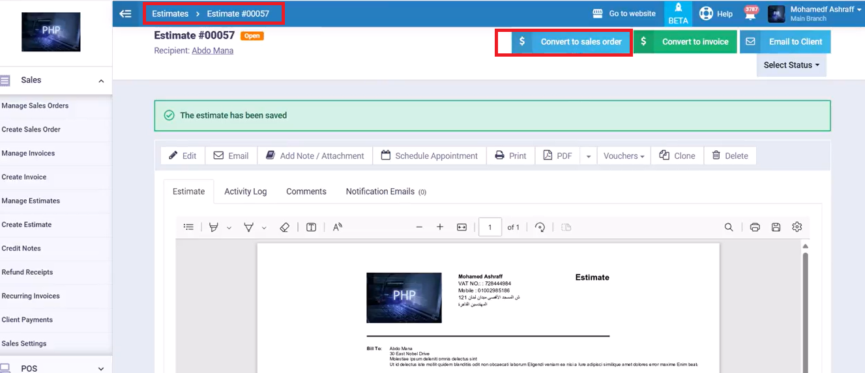
Task: Open the dropdown arrow next to PDF
Action: [x=588, y=156]
